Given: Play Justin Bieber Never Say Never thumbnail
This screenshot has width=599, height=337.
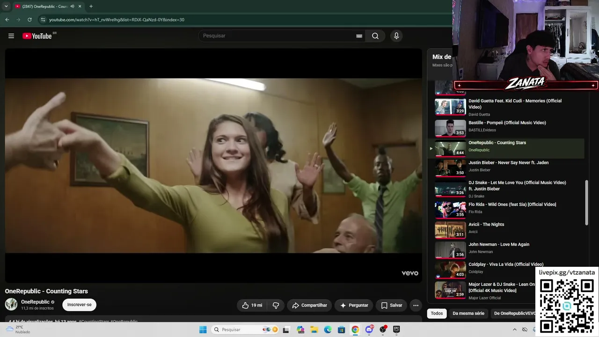Looking at the screenshot, I should [x=450, y=168].
